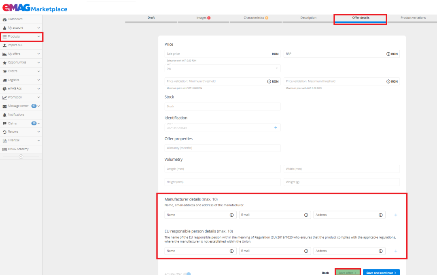Click the Financial document icon
Image resolution: width=437 pixels, height=275 pixels.
(4, 141)
